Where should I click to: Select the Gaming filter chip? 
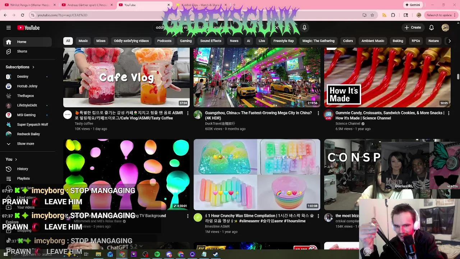(186, 41)
